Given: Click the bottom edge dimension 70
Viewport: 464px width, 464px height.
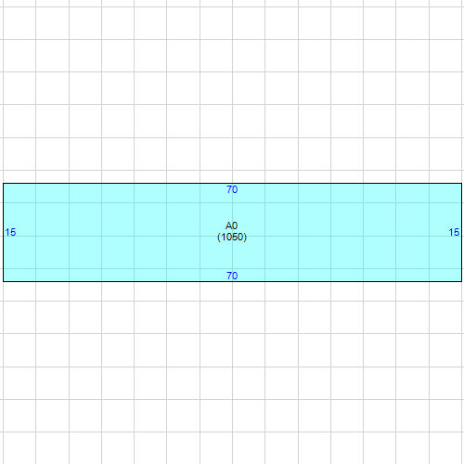Looking at the screenshot, I should click(232, 276).
